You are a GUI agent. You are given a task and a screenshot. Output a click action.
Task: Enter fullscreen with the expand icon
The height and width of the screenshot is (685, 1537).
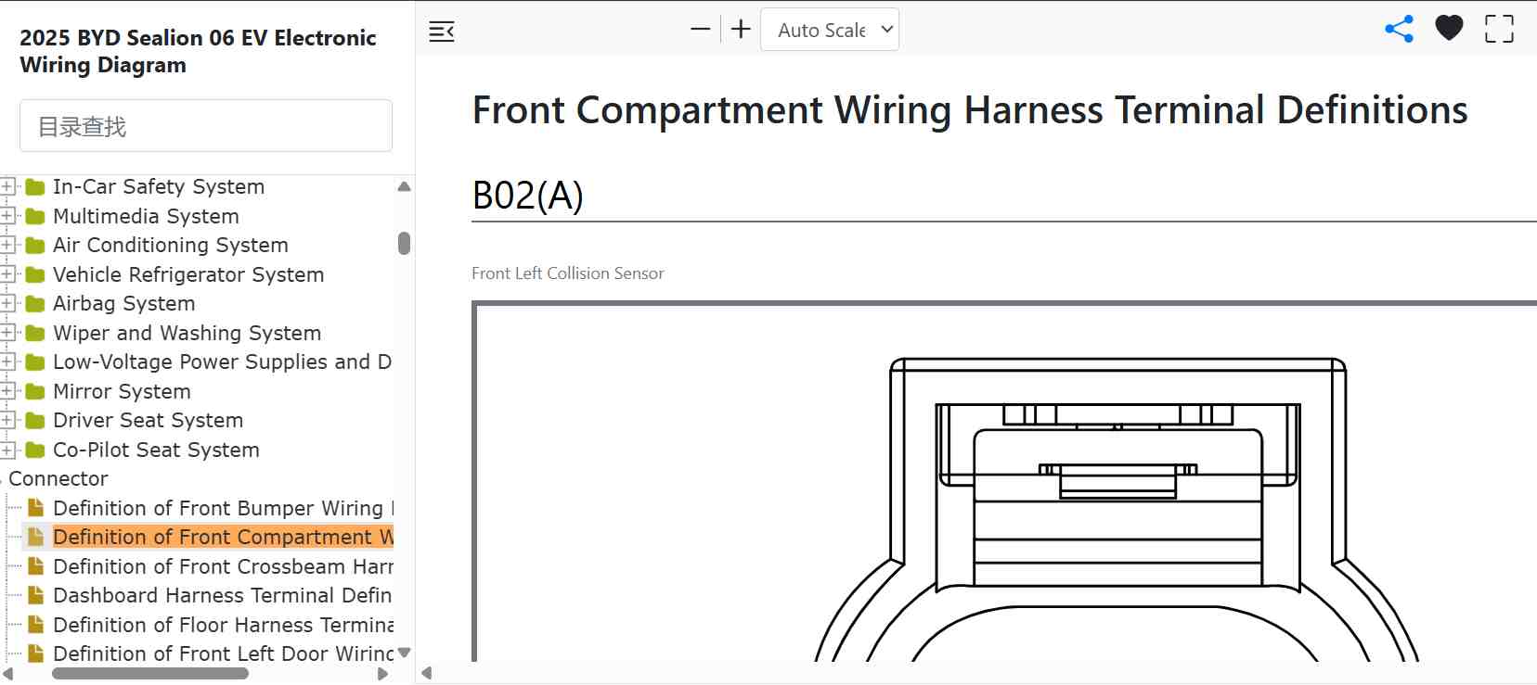pyautogui.click(x=1499, y=29)
